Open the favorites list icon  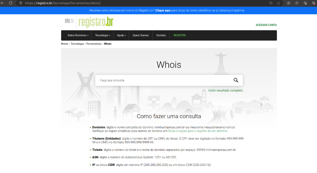297,3
